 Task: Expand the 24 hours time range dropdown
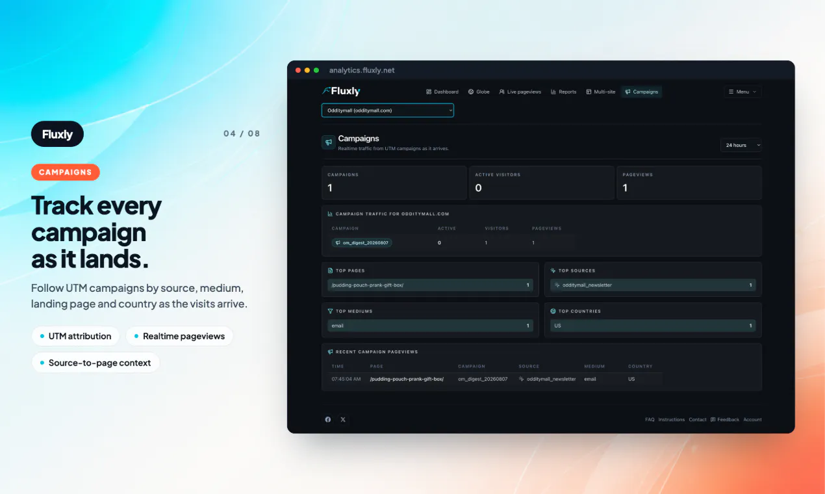[x=741, y=145]
